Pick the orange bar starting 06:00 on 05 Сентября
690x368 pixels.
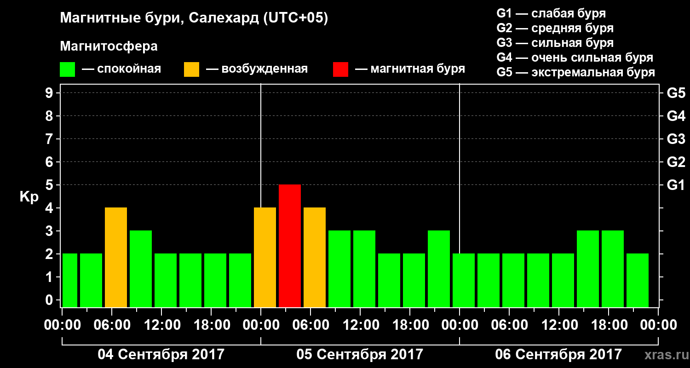click(315, 257)
